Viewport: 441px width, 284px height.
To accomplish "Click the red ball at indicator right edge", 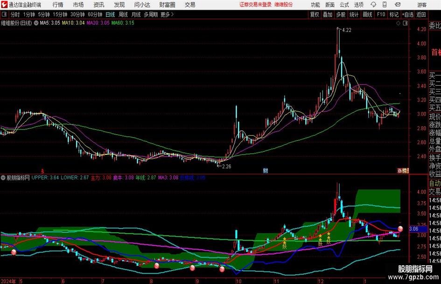I will 400,229.
